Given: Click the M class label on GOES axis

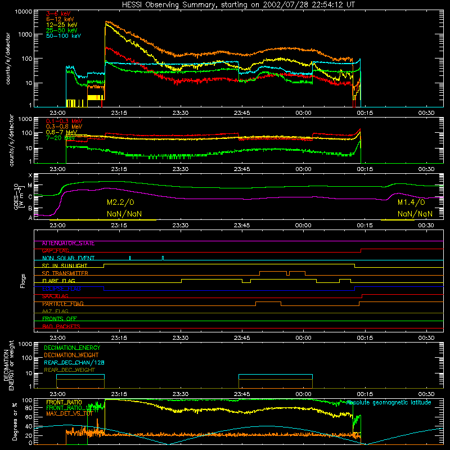Looking at the screenshot, I should tap(30, 186).
